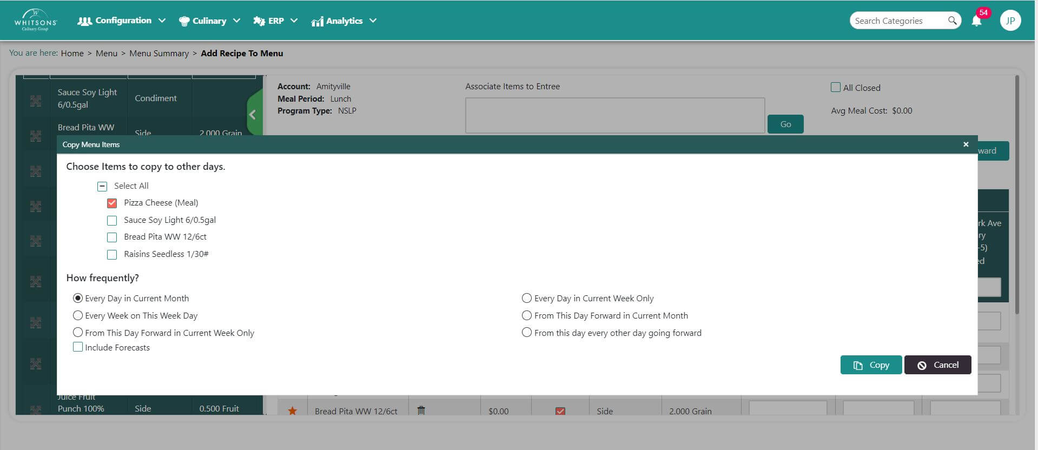Viewport: 1038px width, 450px height.
Task: Click the Copy button
Action: [871, 365]
